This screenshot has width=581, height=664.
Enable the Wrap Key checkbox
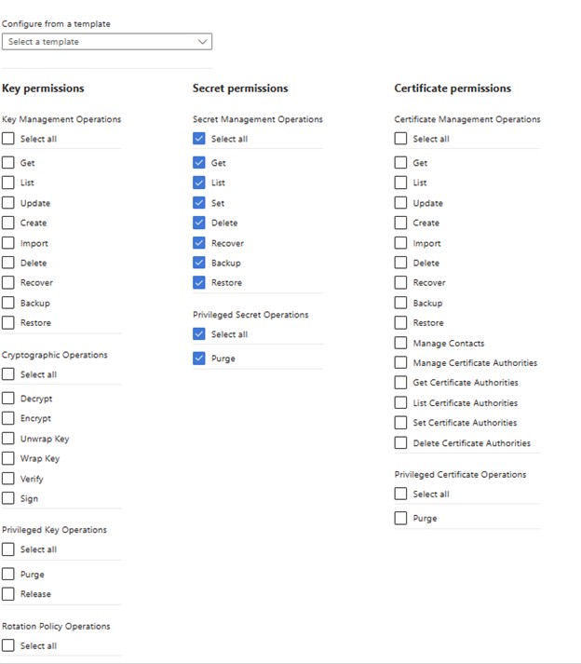coord(8,458)
